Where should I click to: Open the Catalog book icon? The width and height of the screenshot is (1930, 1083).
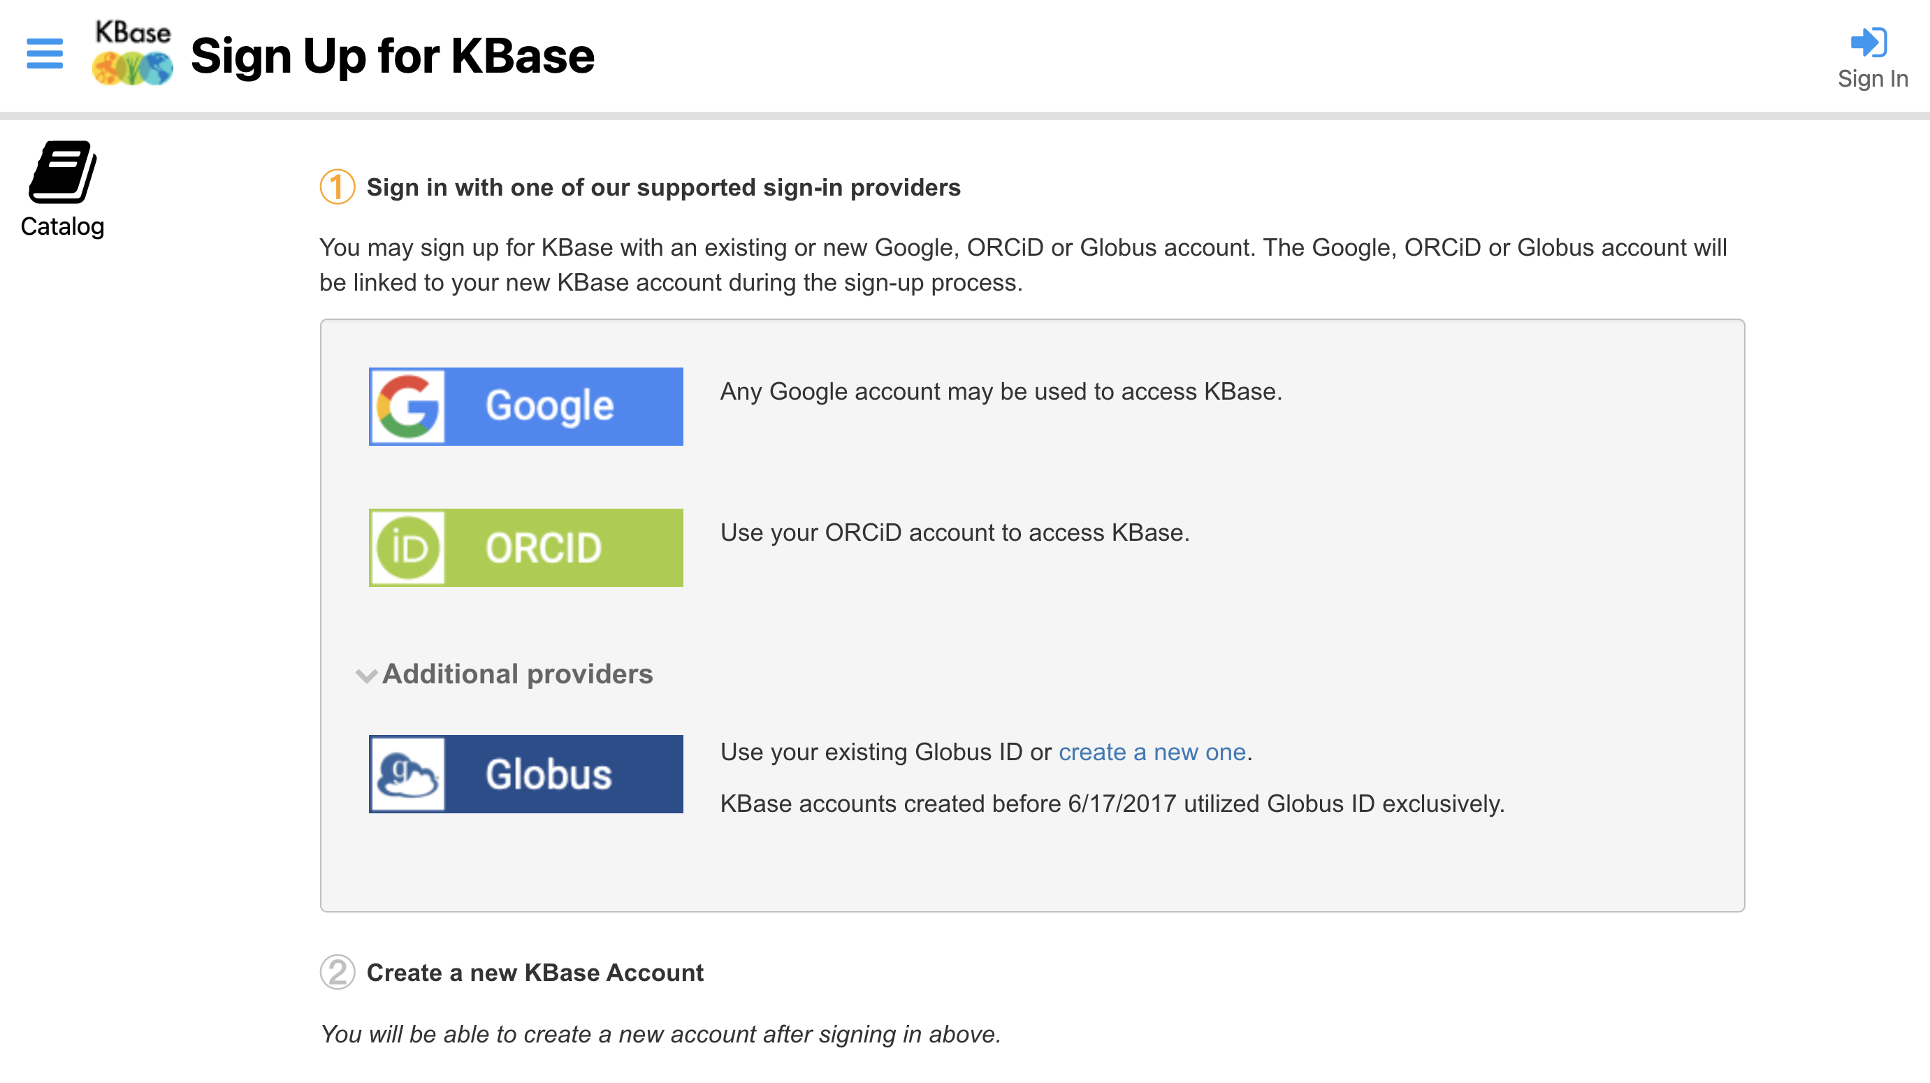pos(62,171)
